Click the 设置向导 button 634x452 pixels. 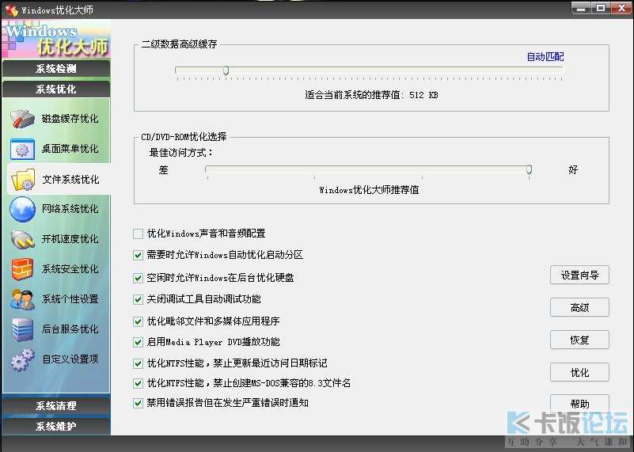[x=579, y=275]
